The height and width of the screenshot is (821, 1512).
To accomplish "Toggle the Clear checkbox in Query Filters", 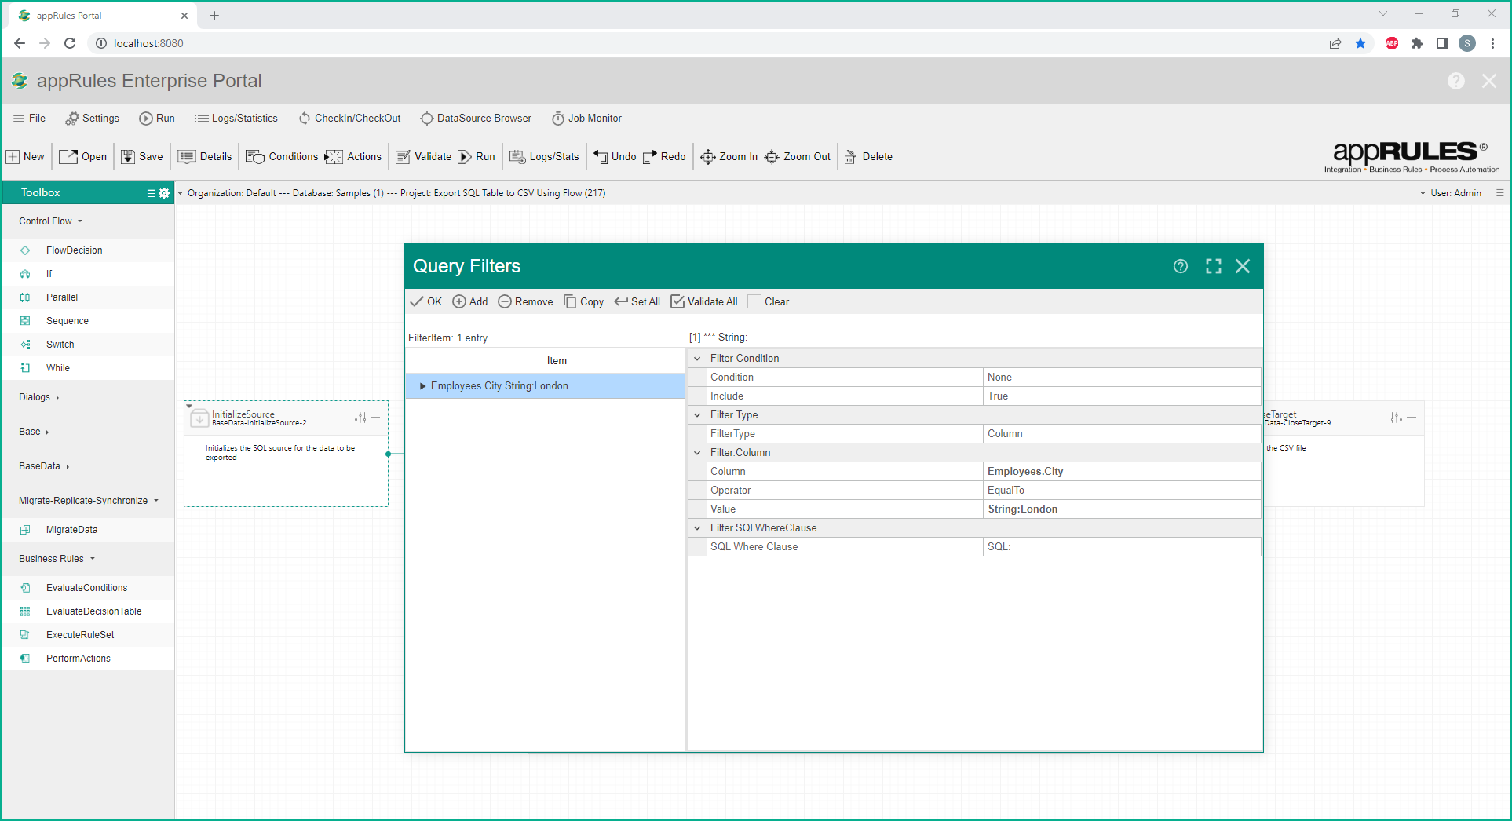I will 754,302.
